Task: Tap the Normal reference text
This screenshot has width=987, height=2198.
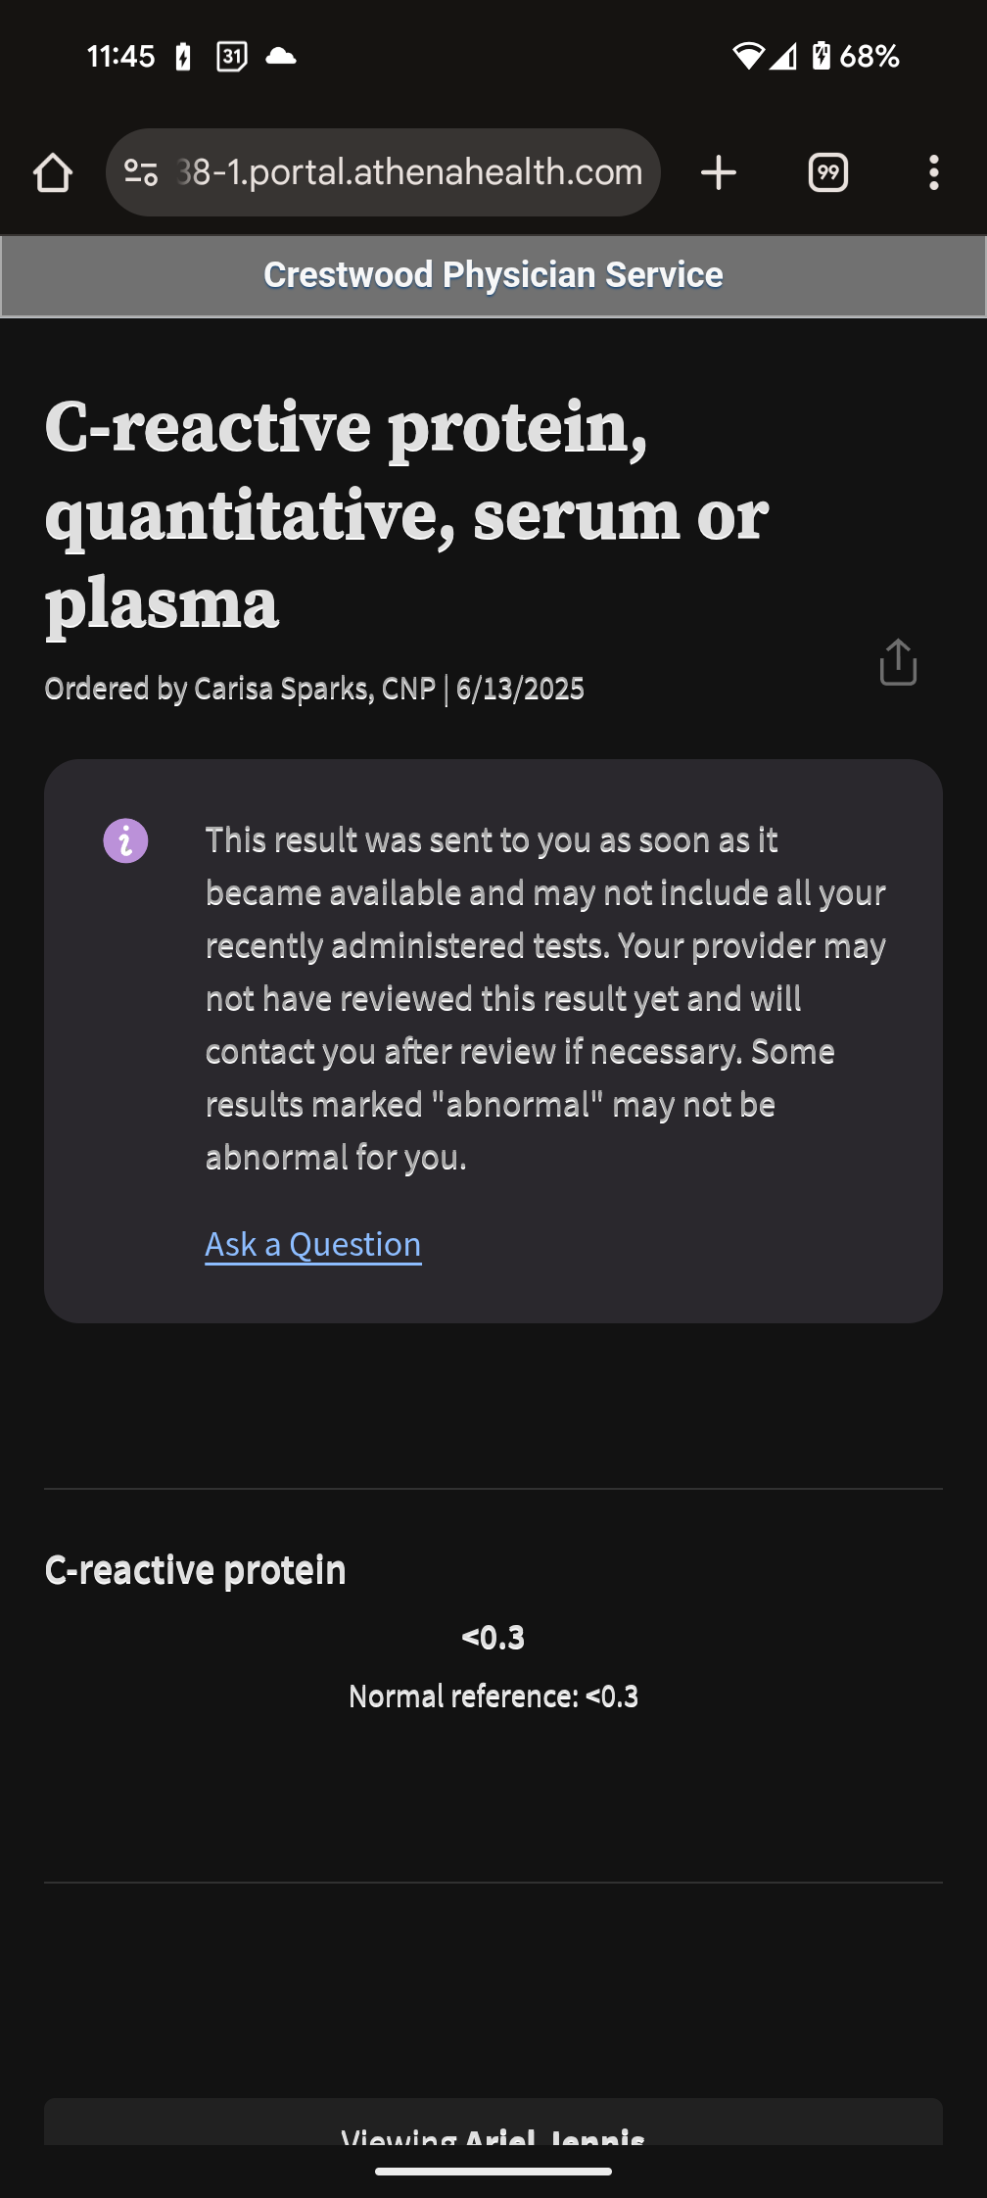Action: coord(493,1696)
